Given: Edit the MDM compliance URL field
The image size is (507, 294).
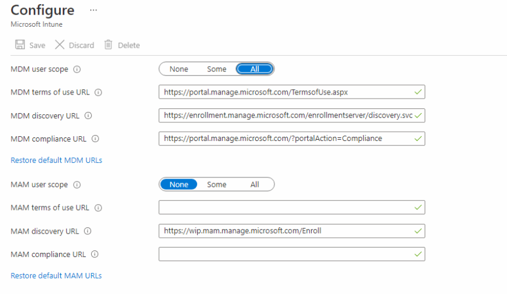Looking at the screenshot, I should 292,139.
